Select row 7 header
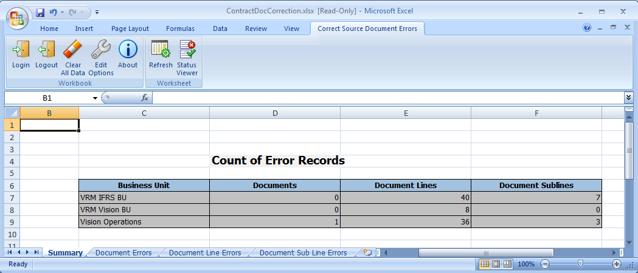 (x=12, y=198)
